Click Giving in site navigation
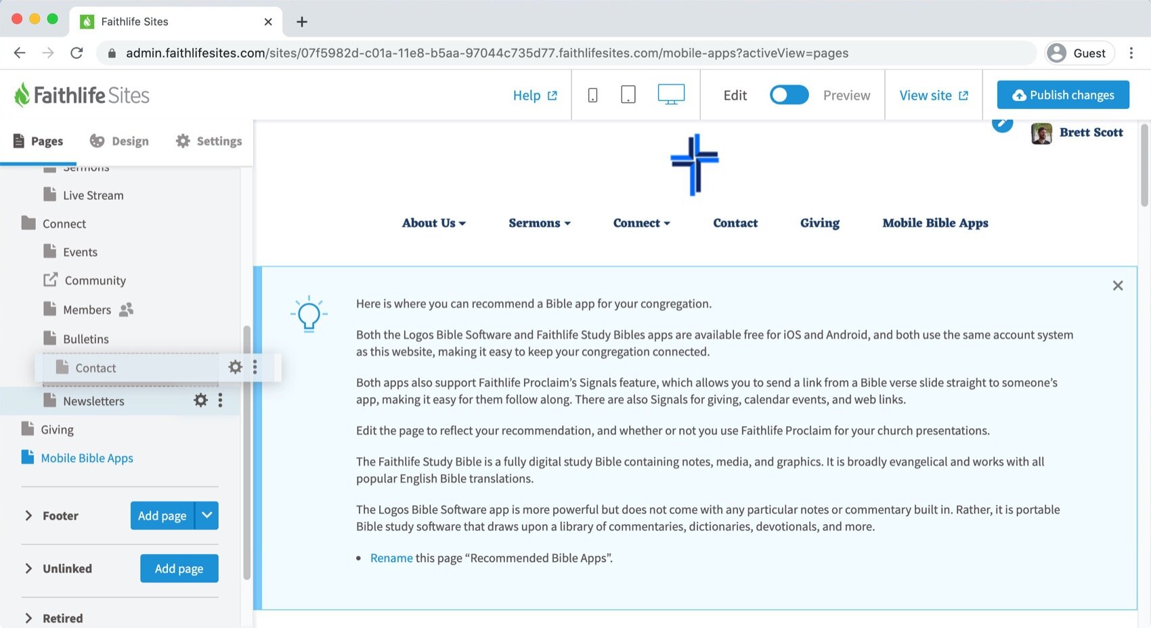 [x=820, y=223]
